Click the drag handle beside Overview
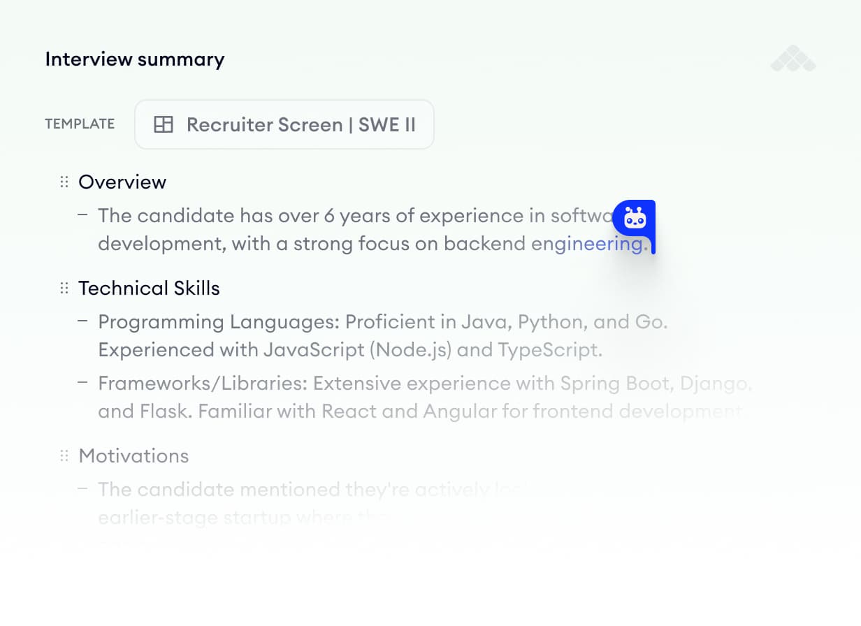 coord(63,181)
